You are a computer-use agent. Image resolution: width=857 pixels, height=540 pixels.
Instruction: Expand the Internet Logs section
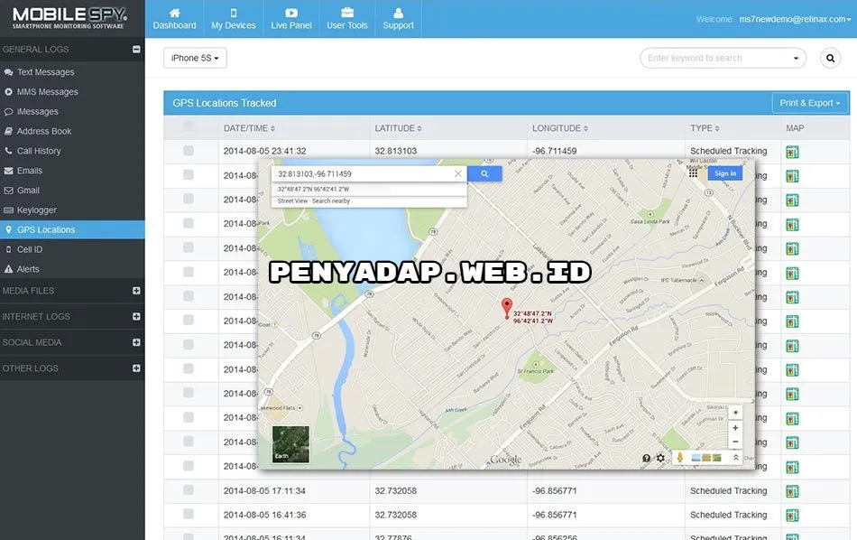(x=136, y=316)
